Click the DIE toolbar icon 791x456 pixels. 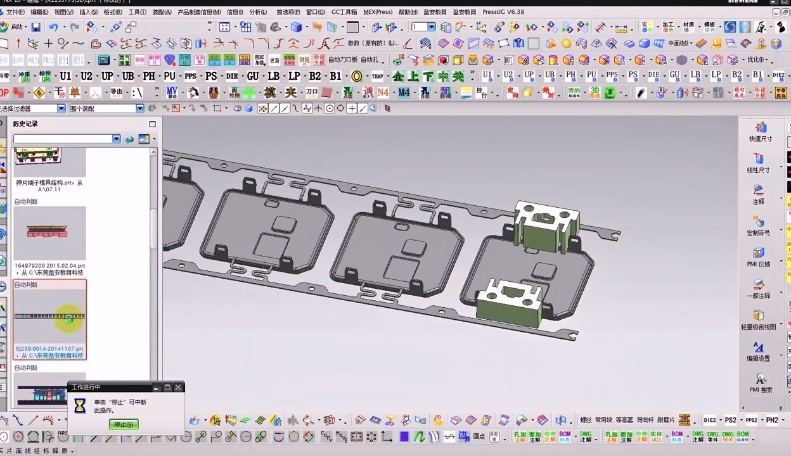(x=232, y=76)
